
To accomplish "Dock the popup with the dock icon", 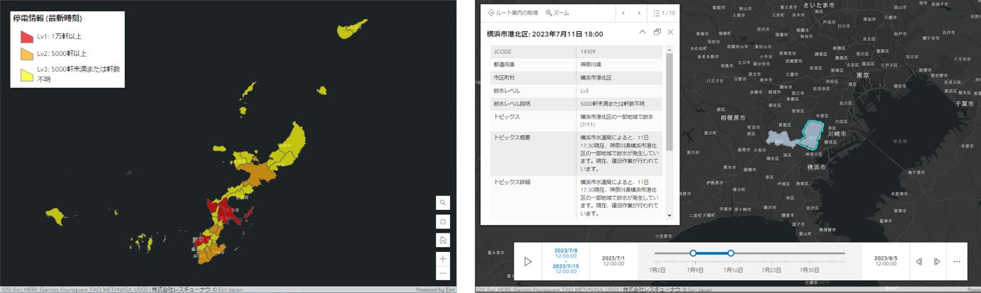I will (657, 33).
